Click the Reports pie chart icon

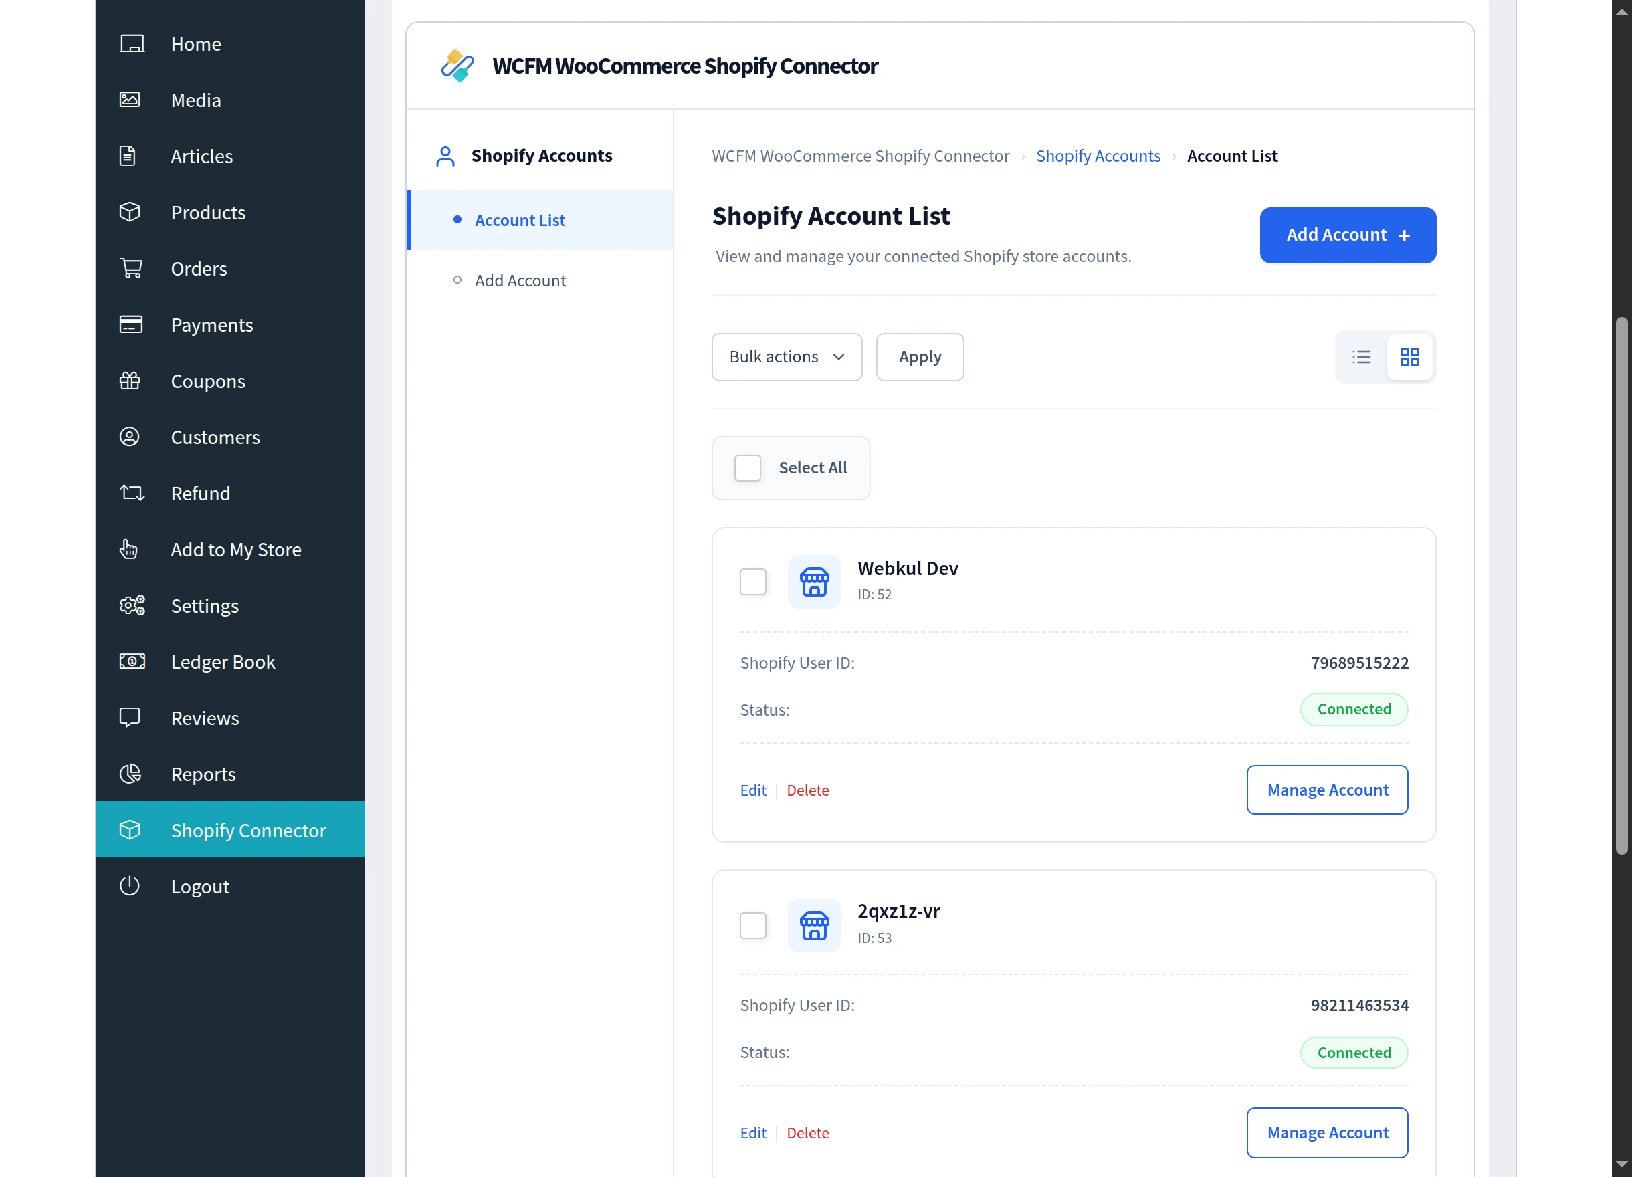[x=130, y=773]
